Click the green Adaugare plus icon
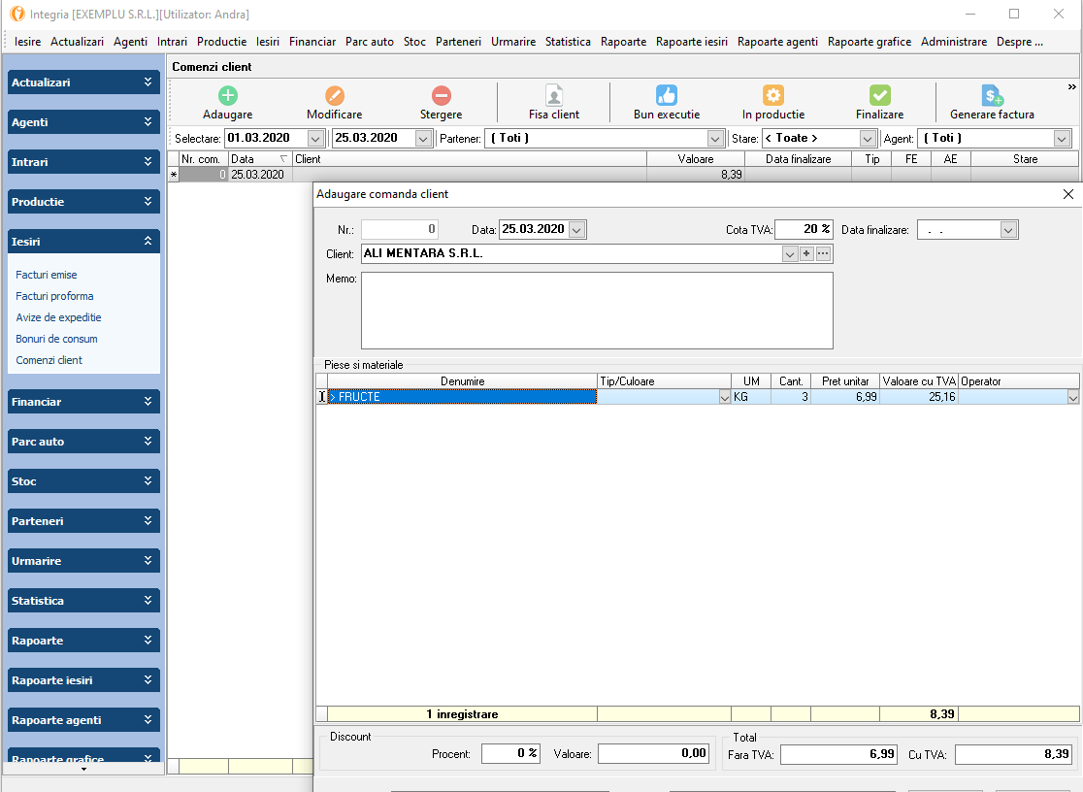This screenshot has height=792, width=1083. [228, 95]
